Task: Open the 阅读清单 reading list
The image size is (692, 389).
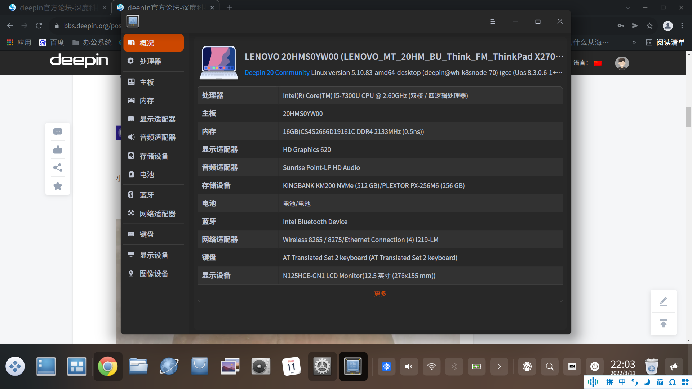Action: 665,43
